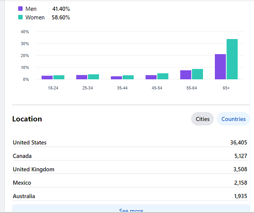This screenshot has height=213, width=254.
Task: Select the United Kingdom location row
Action: [x=130, y=169]
